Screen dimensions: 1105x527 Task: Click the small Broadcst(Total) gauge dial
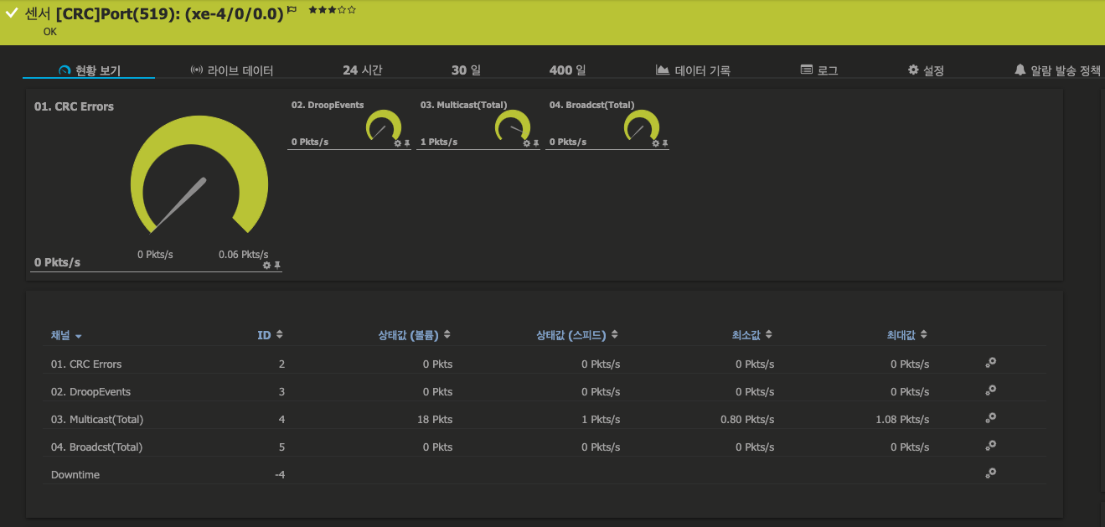click(x=643, y=126)
